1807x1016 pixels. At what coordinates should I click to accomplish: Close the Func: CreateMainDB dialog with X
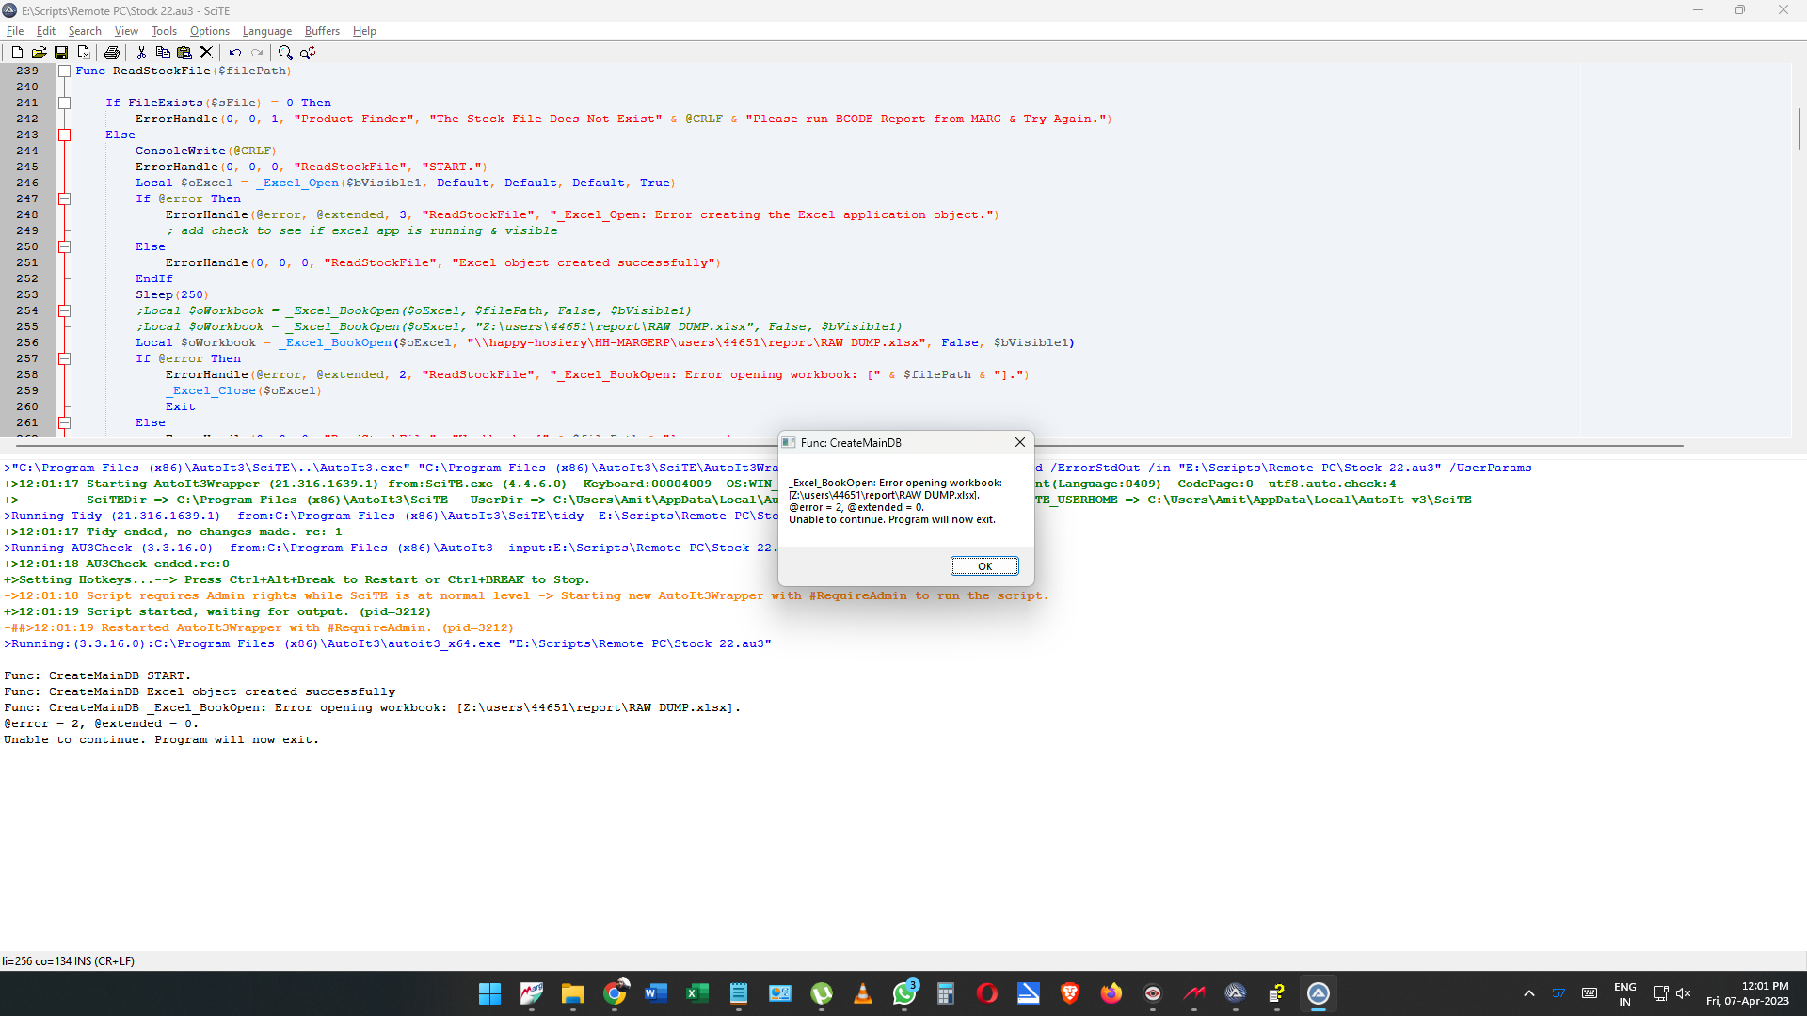coord(1019,442)
